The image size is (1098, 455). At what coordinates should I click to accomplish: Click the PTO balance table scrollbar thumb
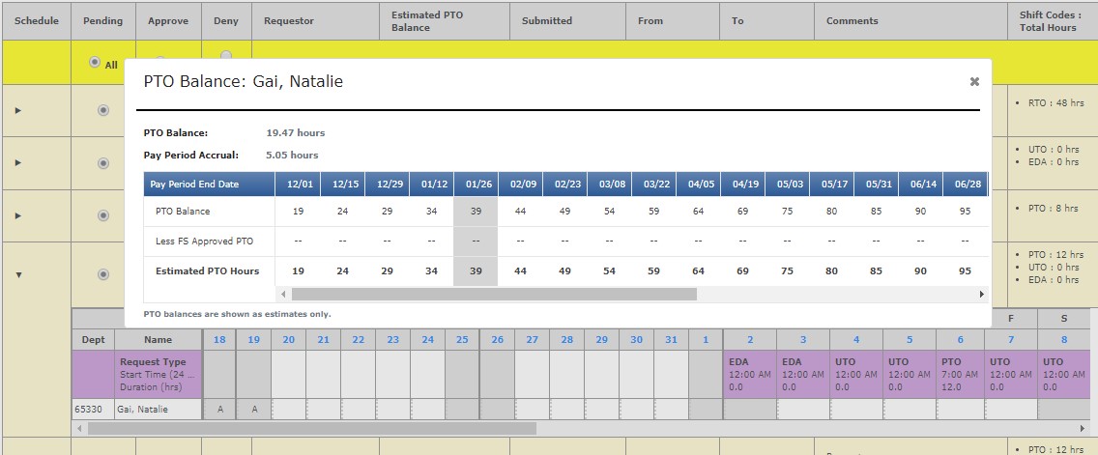493,294
